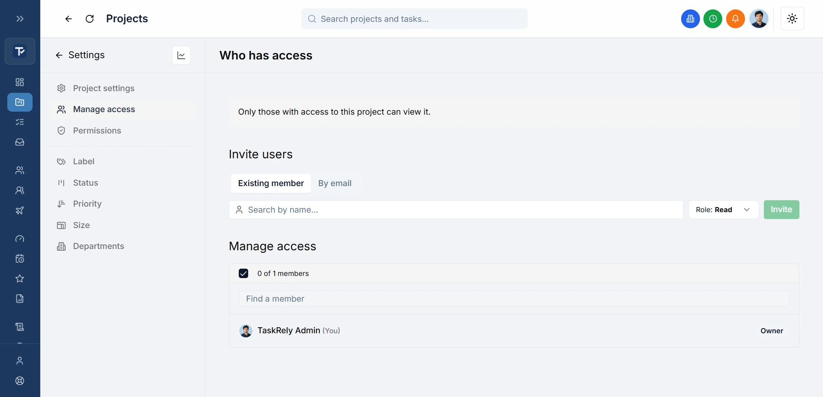823x397 pixels.
Task: Open Label settings
Action: coord(123,162)
